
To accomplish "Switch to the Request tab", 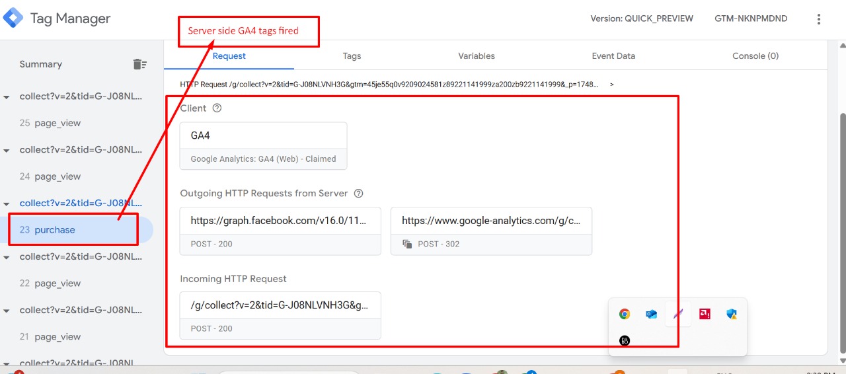I will [229, 56].
